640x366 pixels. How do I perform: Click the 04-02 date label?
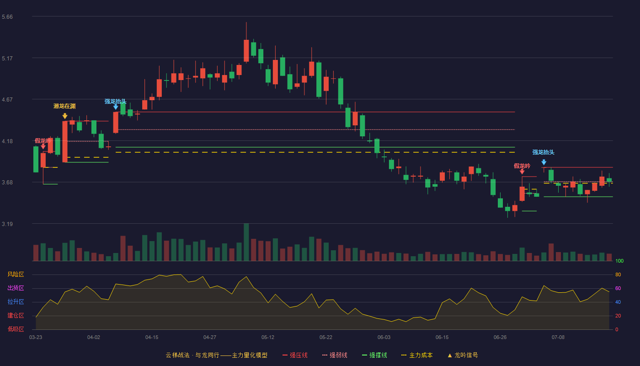(94, 337)
